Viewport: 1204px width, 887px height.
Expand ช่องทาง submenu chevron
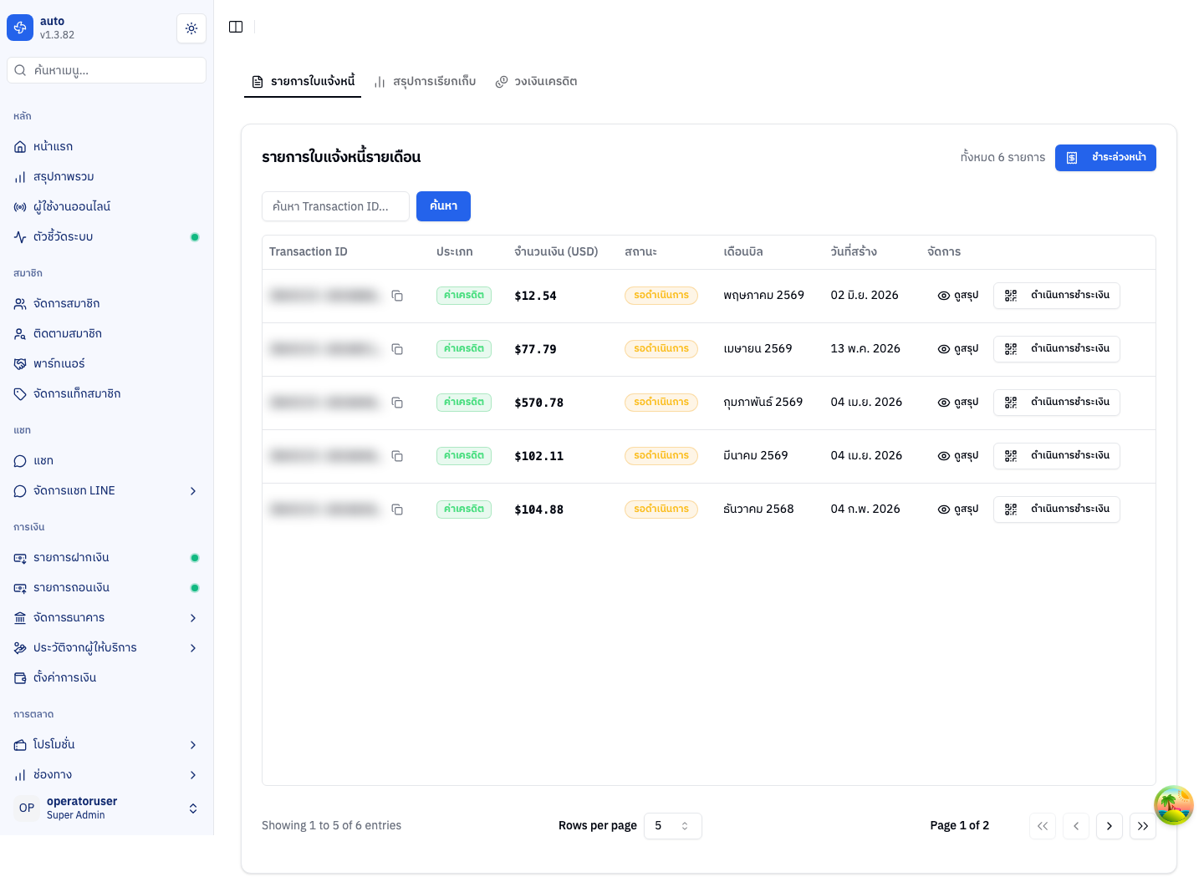(193, 775)
